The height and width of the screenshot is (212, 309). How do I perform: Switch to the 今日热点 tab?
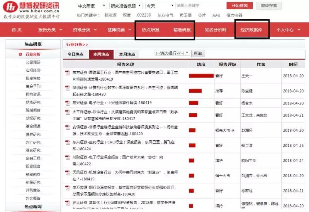(75, 54)
